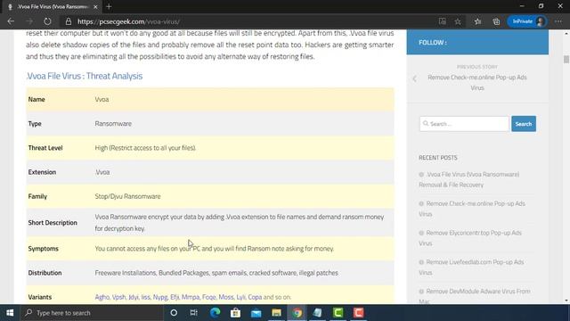Open the Foqe variant link
Screen dimensions: 570x321
(209, 297)
